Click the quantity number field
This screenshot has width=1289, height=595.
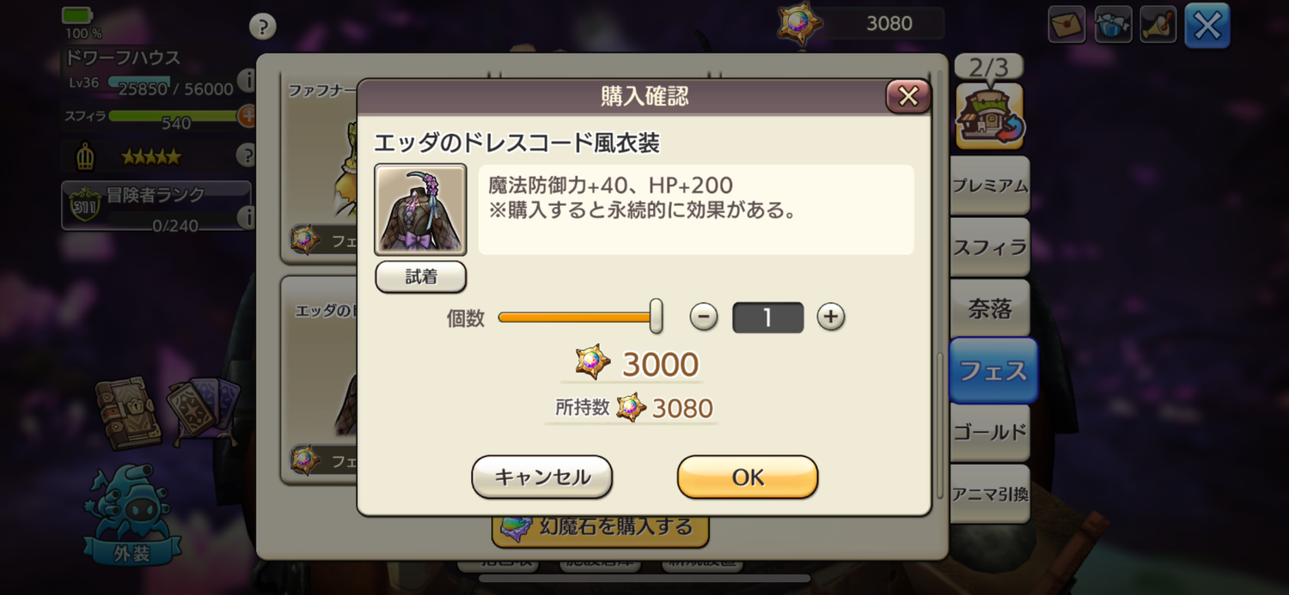(x=767, y=318)
